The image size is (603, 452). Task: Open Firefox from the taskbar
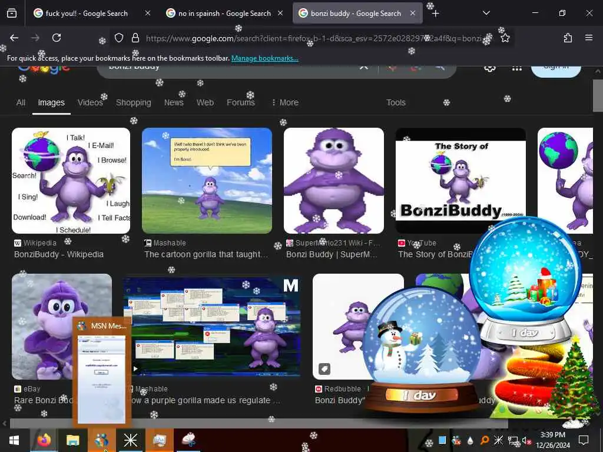pos(44,440)
